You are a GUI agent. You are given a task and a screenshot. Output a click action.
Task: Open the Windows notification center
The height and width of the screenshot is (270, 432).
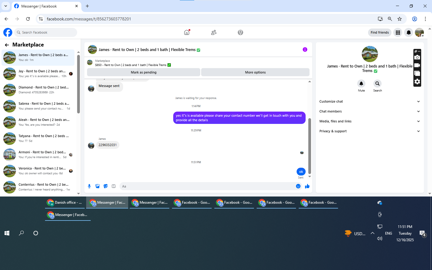tap(423, 234)
